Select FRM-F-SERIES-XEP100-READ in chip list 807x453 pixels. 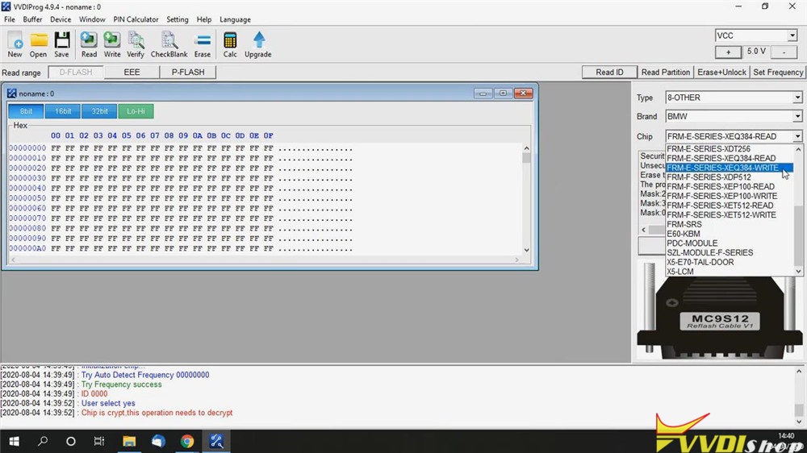[x=721, y=187]
